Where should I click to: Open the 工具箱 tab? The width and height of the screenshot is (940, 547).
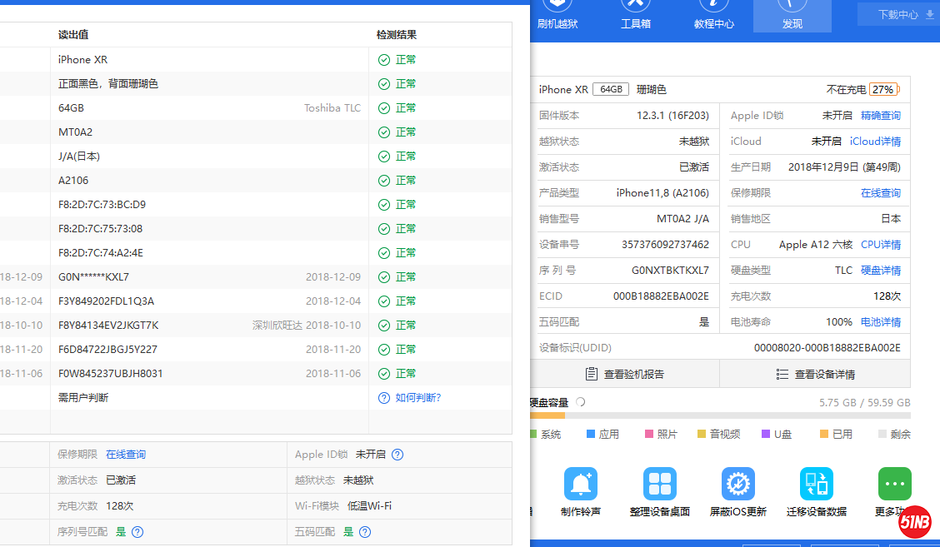coord(636,16)
